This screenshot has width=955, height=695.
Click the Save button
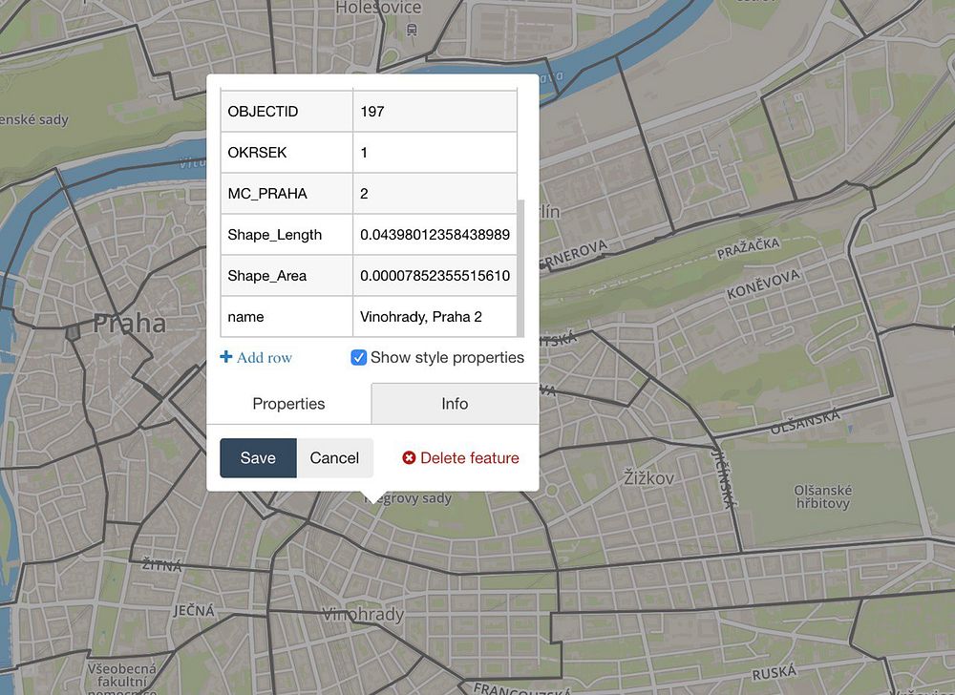(258, 457)
